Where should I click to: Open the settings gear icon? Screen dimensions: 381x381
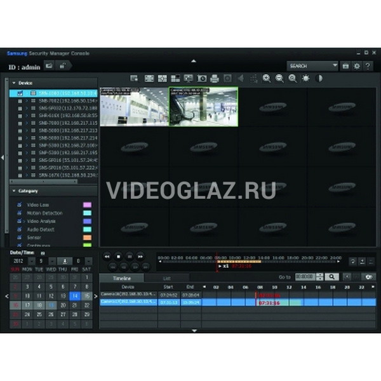click(x=357, y=66)
